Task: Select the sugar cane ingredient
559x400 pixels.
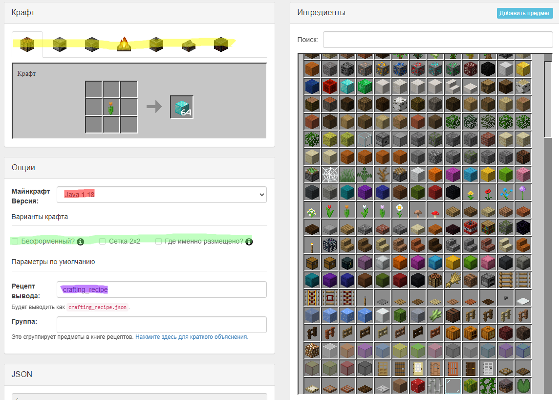Action: 435,316
